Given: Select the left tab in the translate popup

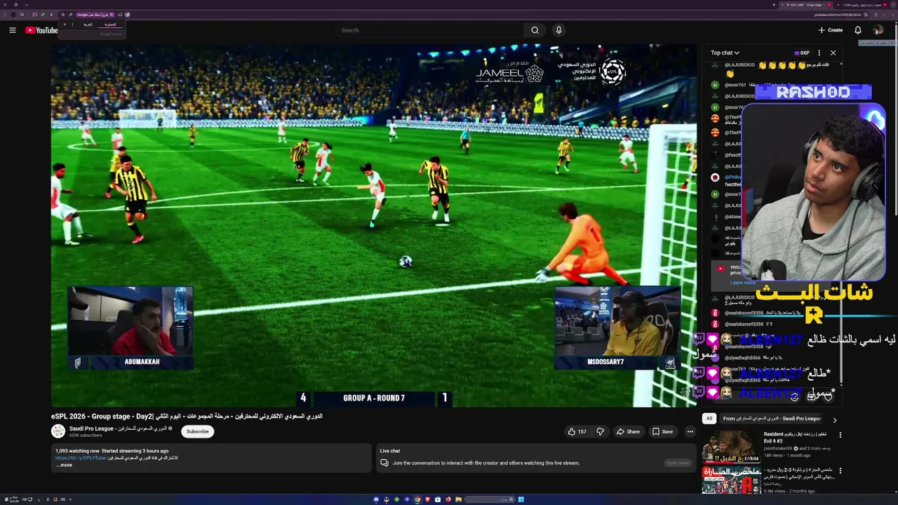Looking at the screenshot, I should click(x=88, y=25).
